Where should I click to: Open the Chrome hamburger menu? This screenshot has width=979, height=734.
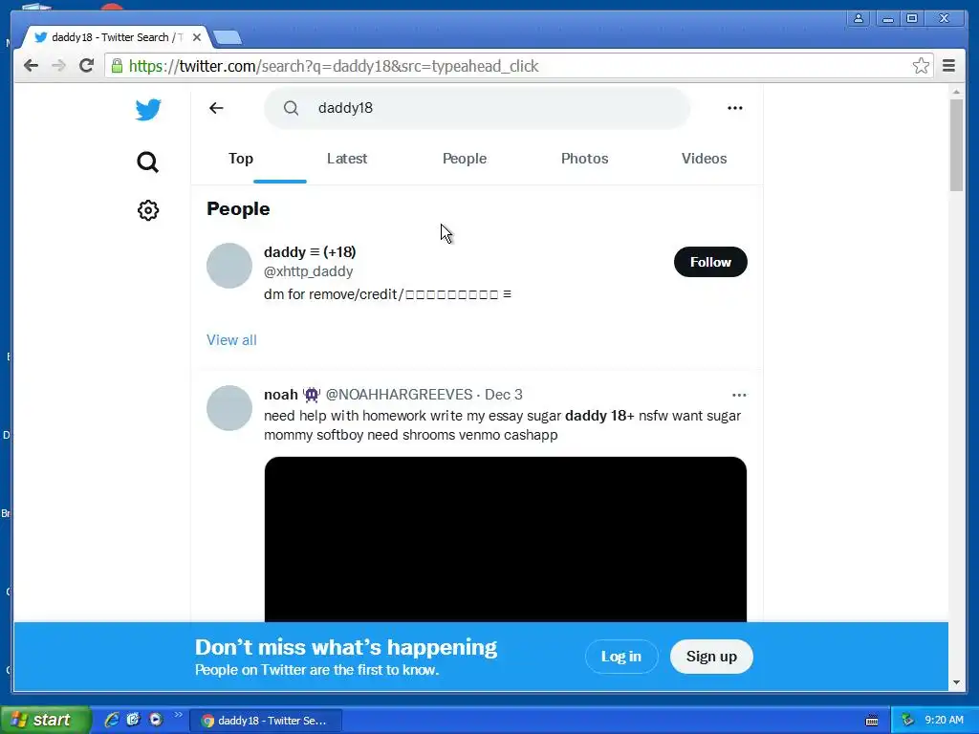click(x=949, y=66)
